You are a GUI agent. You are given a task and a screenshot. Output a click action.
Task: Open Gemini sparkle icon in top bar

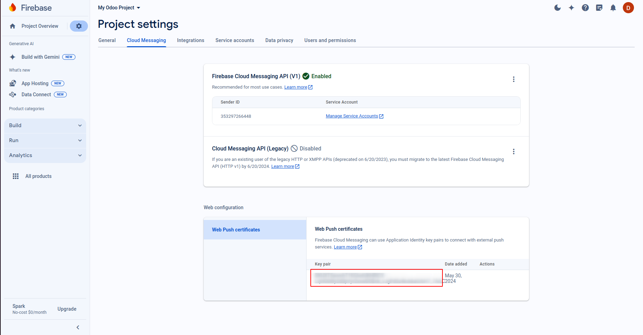(x=571, y=8)
